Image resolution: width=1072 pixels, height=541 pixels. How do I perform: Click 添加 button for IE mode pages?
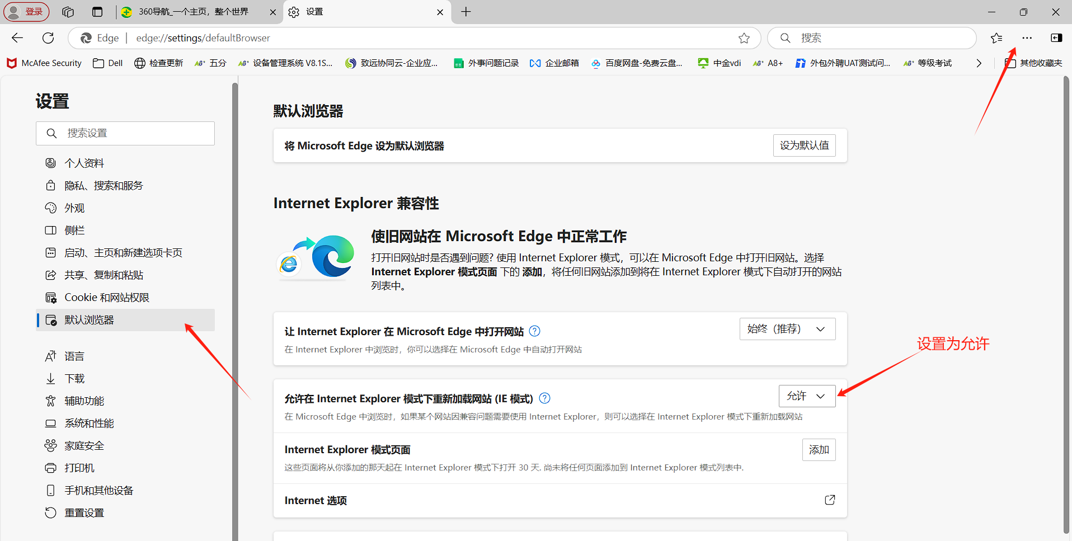[x=819, y=450]
